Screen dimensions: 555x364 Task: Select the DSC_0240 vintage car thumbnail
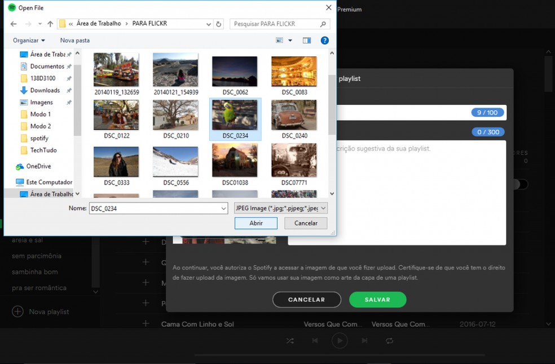tap(294, 116)
